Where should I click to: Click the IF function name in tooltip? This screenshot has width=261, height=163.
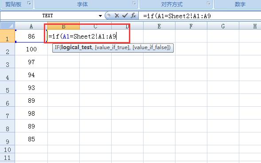pos(57,47)
